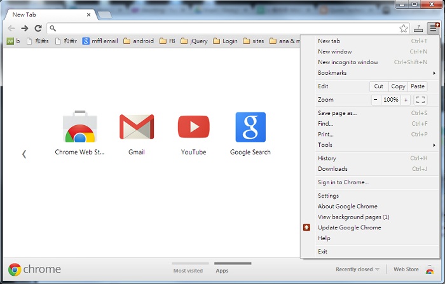The width and height of the screenshot is (445, 284).
Task: Open the '和舍r' bookmark
Action: [66, 41]
